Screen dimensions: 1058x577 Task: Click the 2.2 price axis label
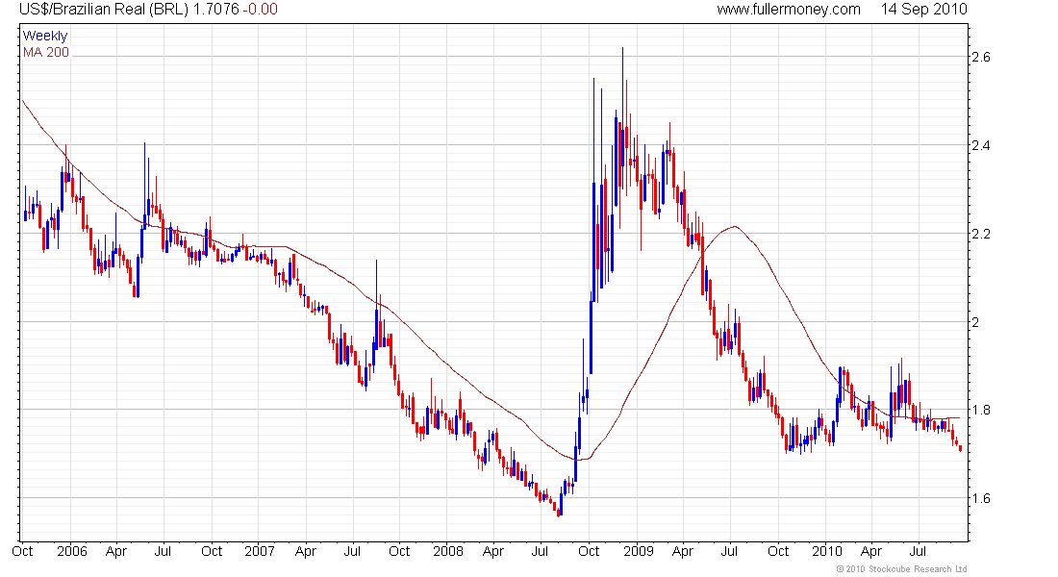pyautogui.click(x=980, y=234)
